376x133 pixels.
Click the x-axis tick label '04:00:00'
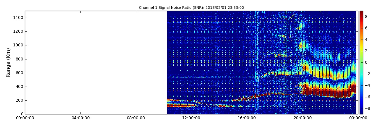pos(81,118)
